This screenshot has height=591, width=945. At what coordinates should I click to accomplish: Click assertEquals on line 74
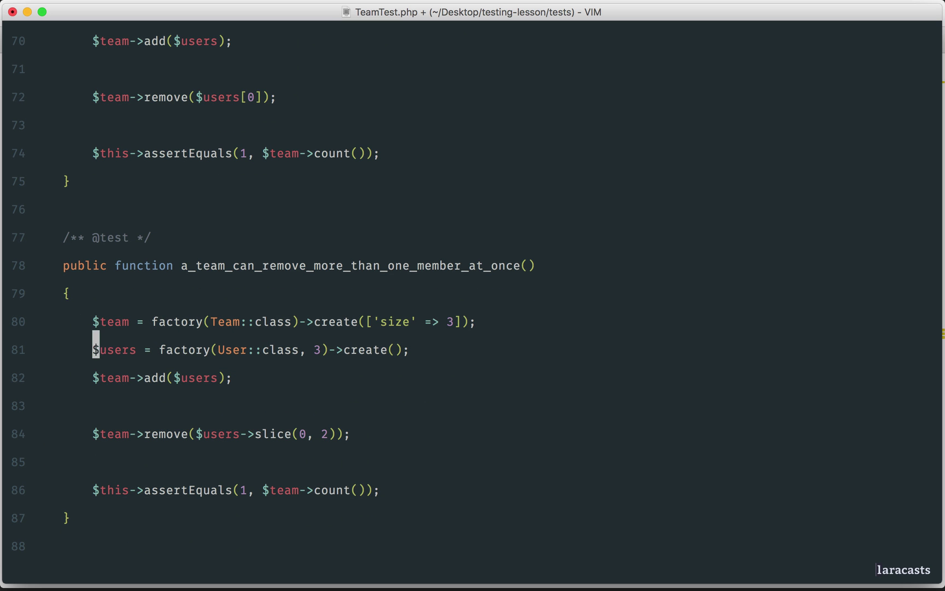tap(188, 153)
